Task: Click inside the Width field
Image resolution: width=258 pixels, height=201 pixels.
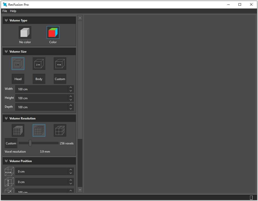Action: [x=41, y=89]
